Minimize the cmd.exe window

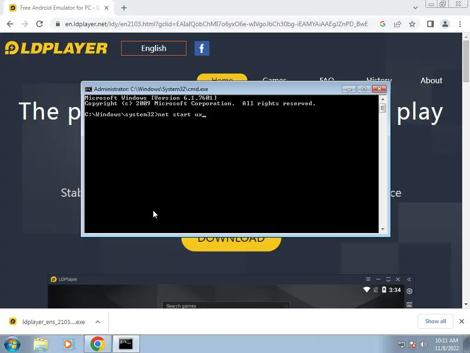pos(349,89)
